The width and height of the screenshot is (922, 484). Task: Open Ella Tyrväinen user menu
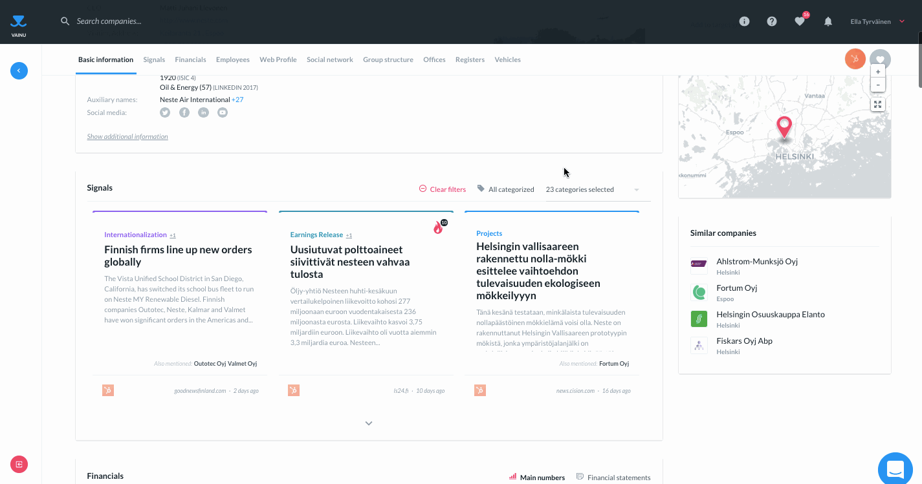[x=877, y=21]
